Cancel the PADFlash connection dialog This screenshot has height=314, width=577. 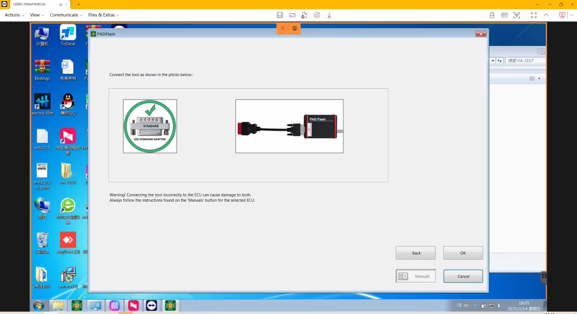(463, 276)
